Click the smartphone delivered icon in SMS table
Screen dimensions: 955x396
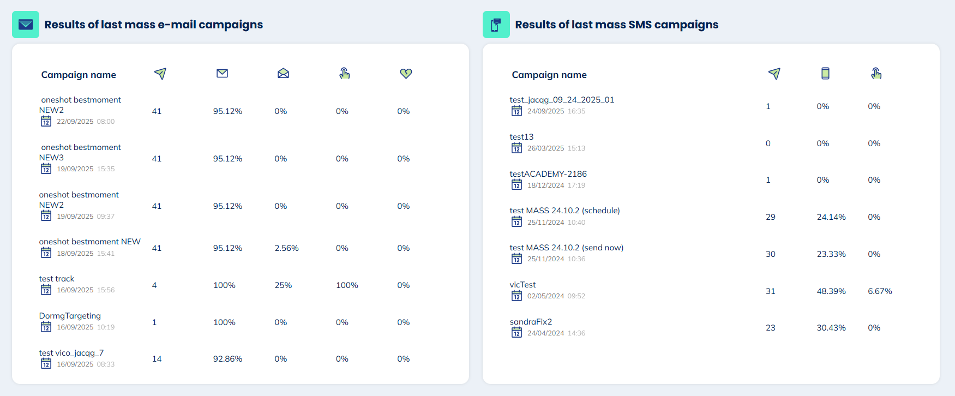[x=825, y=74]
